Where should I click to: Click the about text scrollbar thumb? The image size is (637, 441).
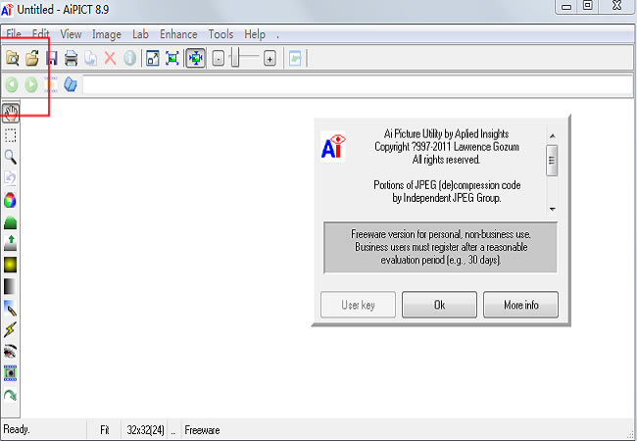click(x=552, y=161)
